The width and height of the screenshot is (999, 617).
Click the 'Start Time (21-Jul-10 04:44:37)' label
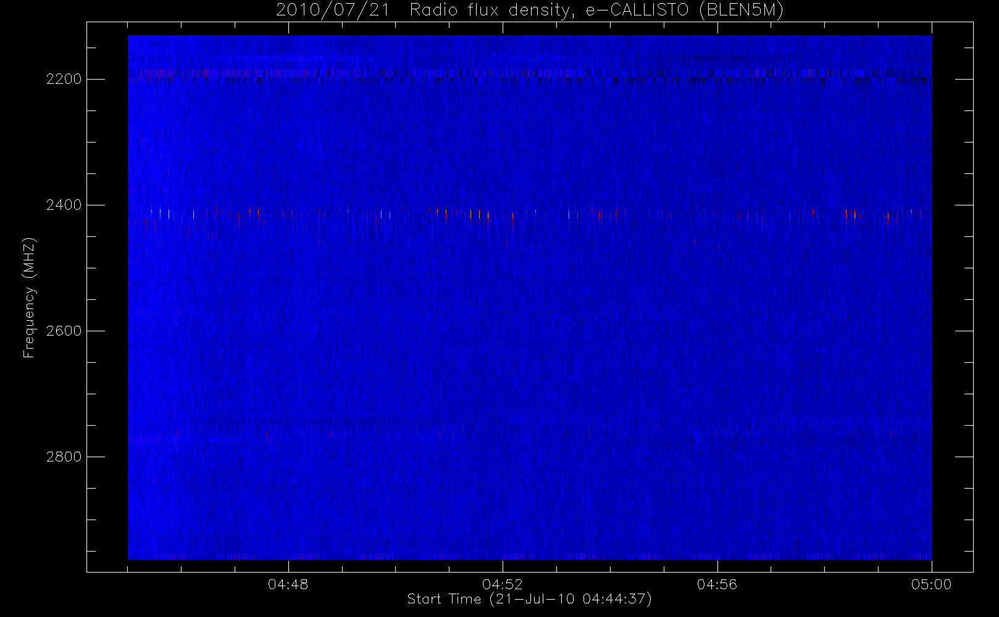[529, 599]
